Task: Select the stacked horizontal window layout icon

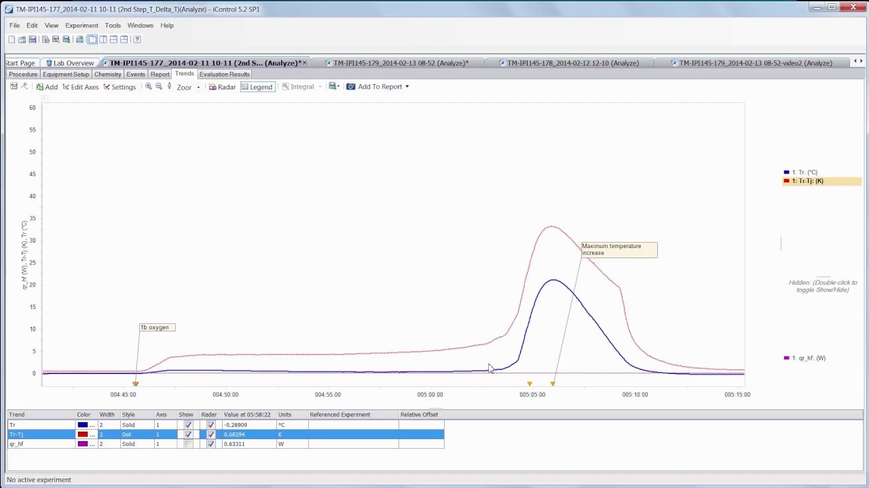Action: tap(113, 39)
